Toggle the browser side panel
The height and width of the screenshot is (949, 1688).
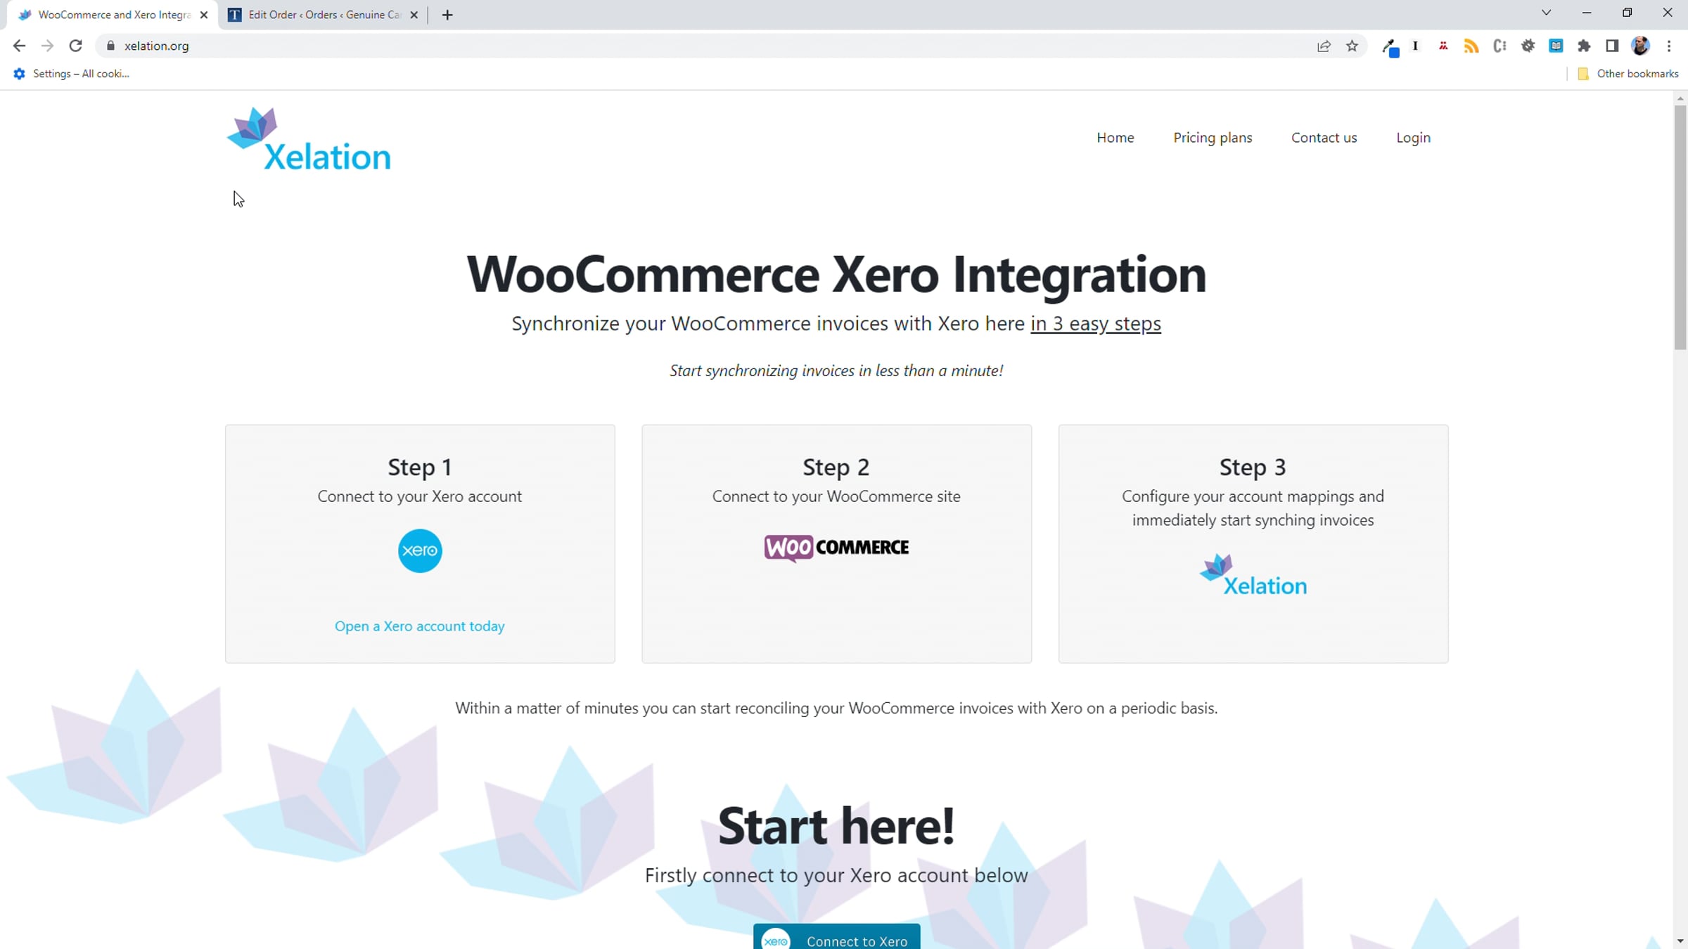pos(1612,46)
